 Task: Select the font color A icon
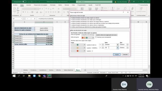[41, 12]
